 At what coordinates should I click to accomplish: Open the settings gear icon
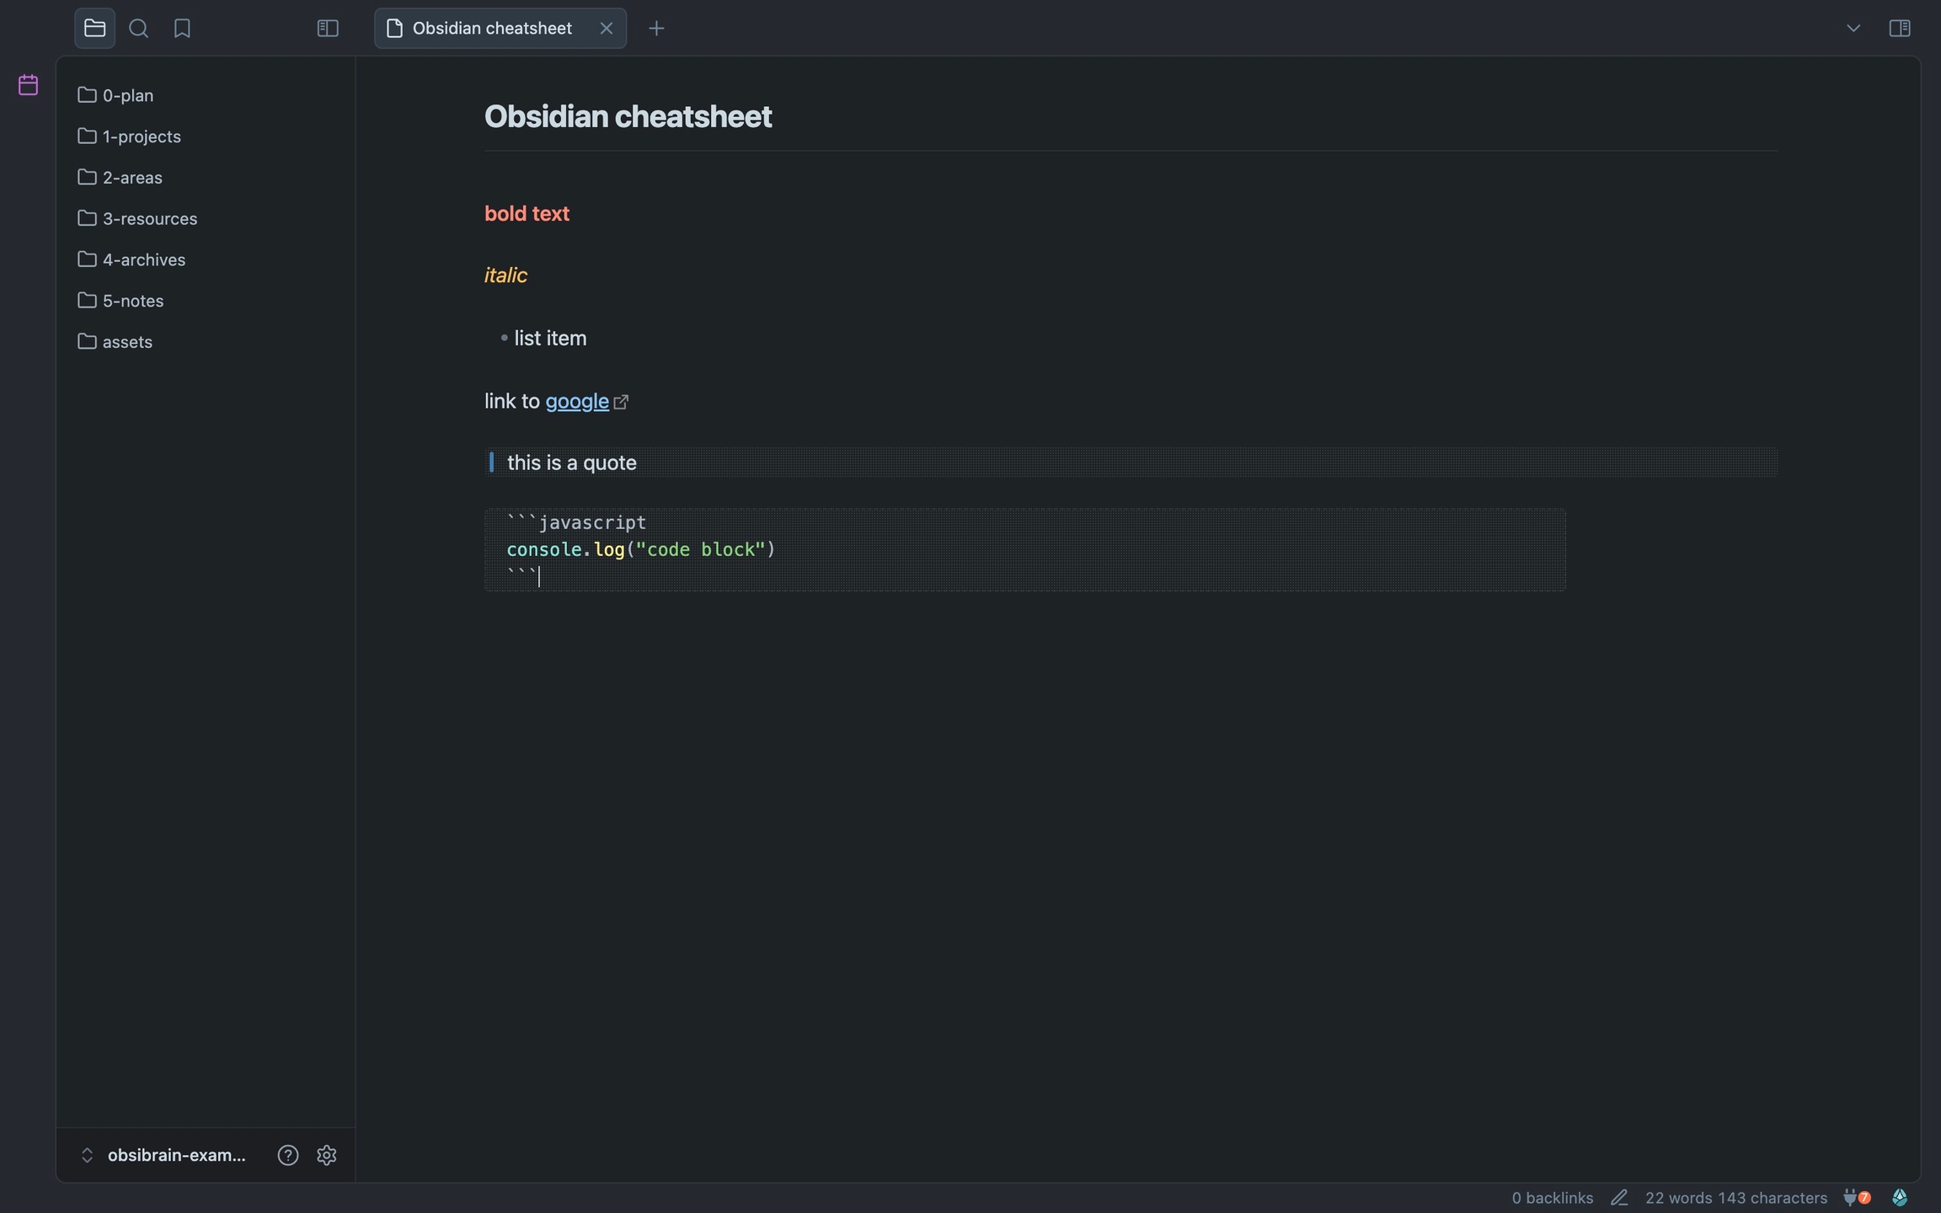327,1155
